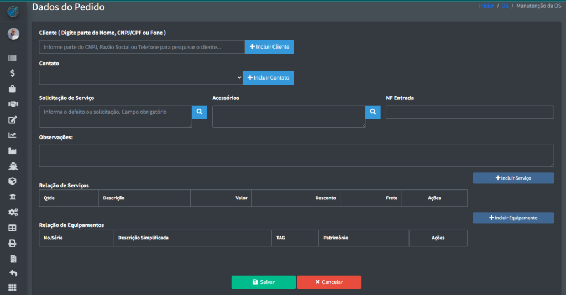Click the bank building sidebar icon
The image size is (566, 295).
(12, 197)
